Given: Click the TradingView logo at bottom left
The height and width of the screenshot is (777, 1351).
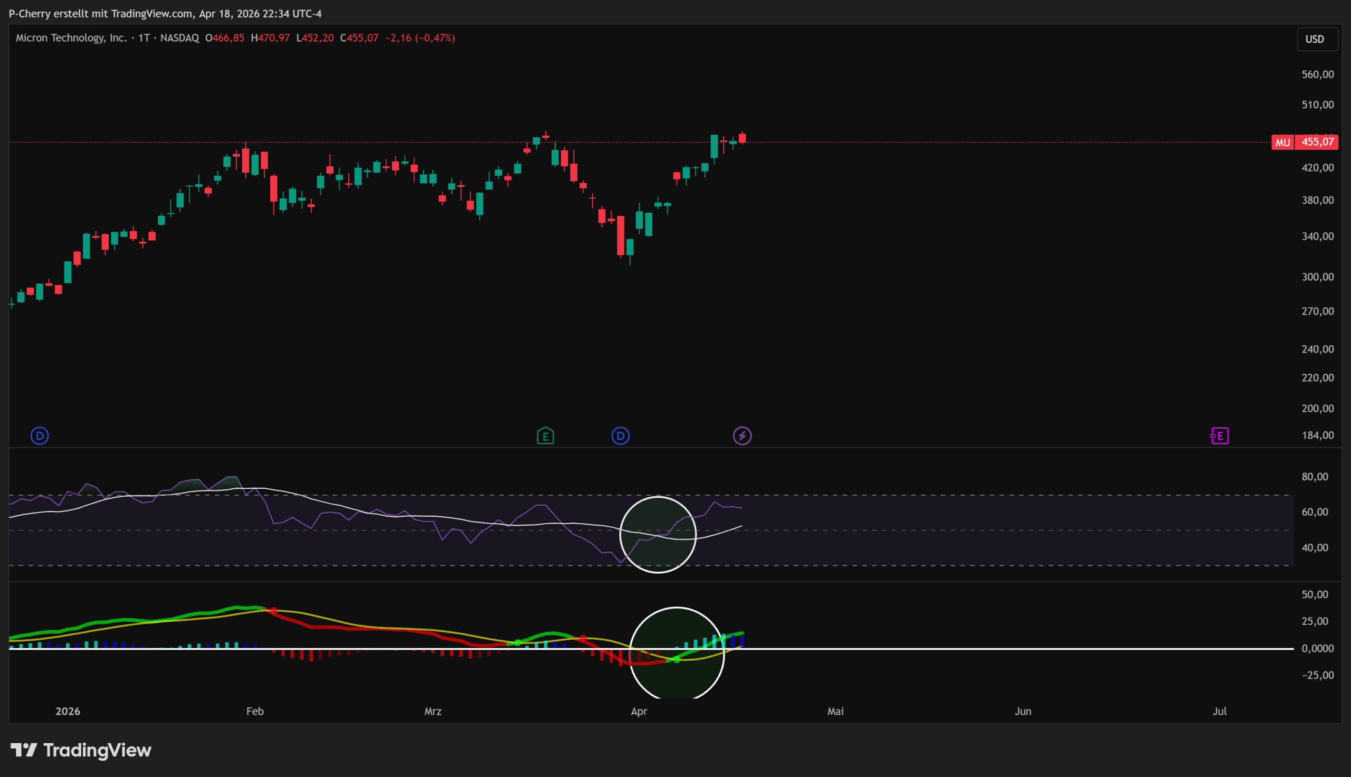Looking at the screenshot, I should pyautogui.click(x=81, y=750).
